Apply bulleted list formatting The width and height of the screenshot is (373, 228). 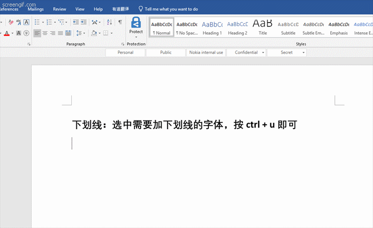(37, 22)
